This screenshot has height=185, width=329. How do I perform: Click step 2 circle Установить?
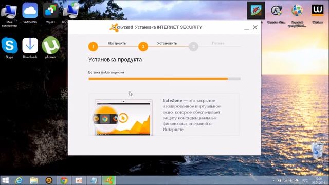pyautogui.click(x=143, y=47)
